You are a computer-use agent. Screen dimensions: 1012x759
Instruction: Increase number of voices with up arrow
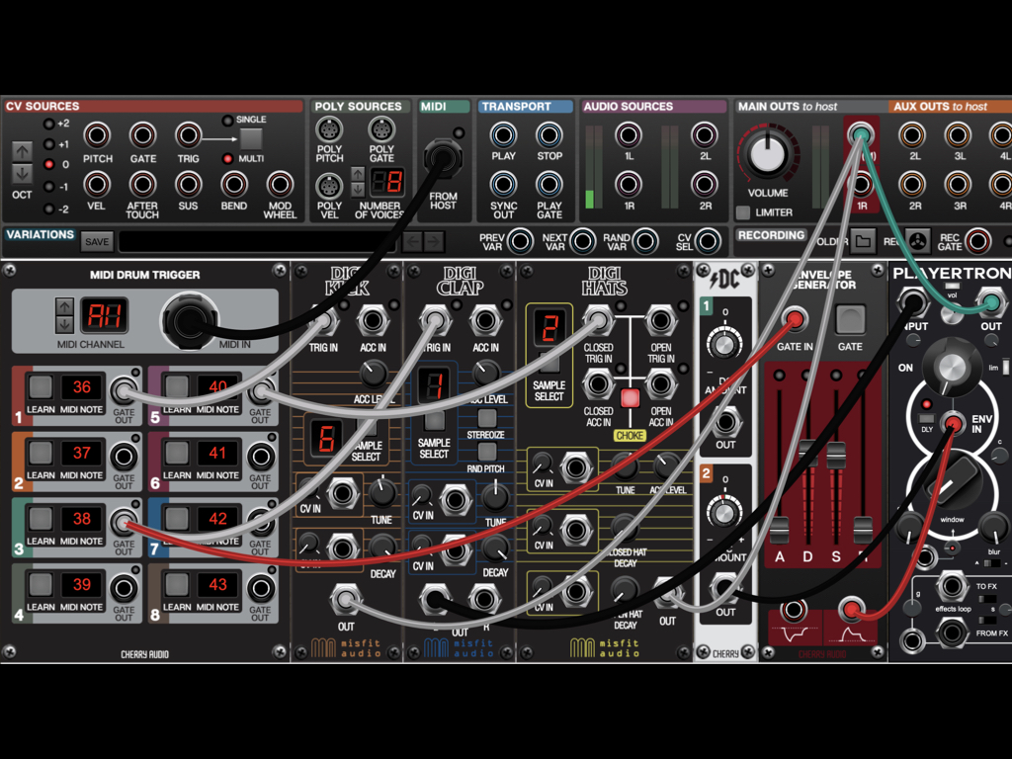point(358,175)
